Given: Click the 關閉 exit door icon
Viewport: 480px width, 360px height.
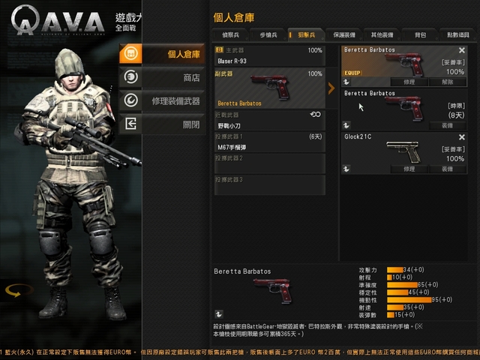Looking at the screenshot, I should click(x=130, y=124).
